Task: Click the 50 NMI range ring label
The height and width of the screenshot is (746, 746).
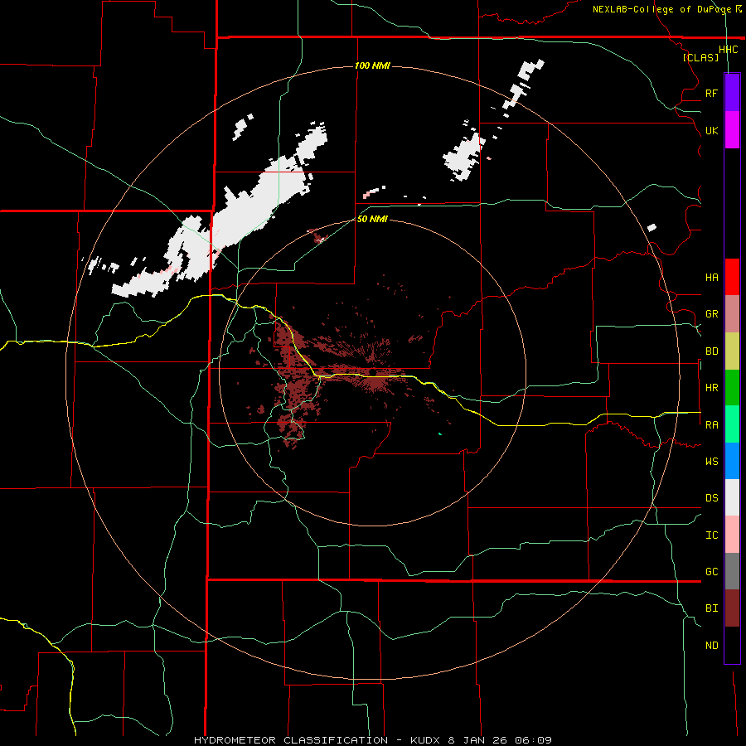Action: click(x=372, y=219)
